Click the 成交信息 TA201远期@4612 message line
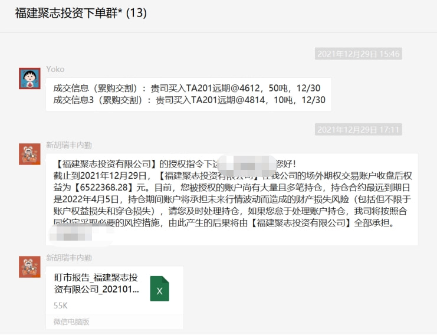Image resolution: width=437 pixels, height=335 pixels. coord(187,88)
